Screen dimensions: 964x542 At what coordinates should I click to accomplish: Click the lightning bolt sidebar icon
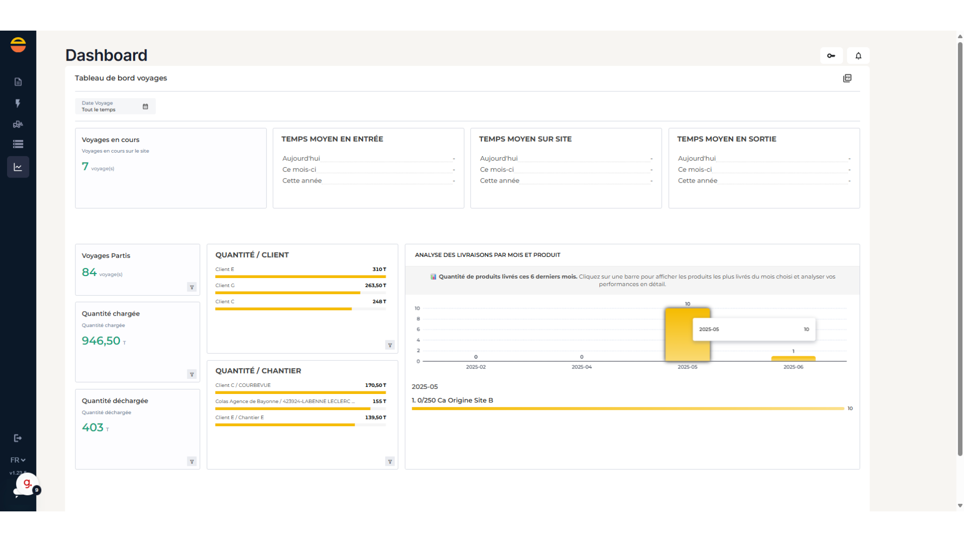tap(18, 103)
